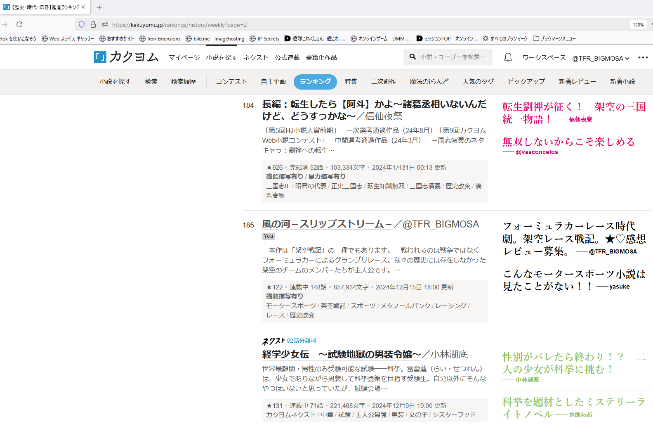Open the 新着レビュー menu item
This screenshot has width=653, height=424.
tap(577, 82)
